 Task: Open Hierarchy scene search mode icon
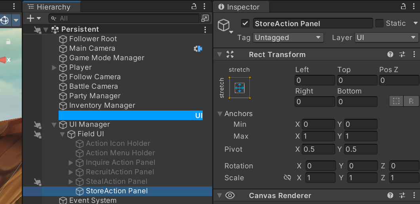205,18
